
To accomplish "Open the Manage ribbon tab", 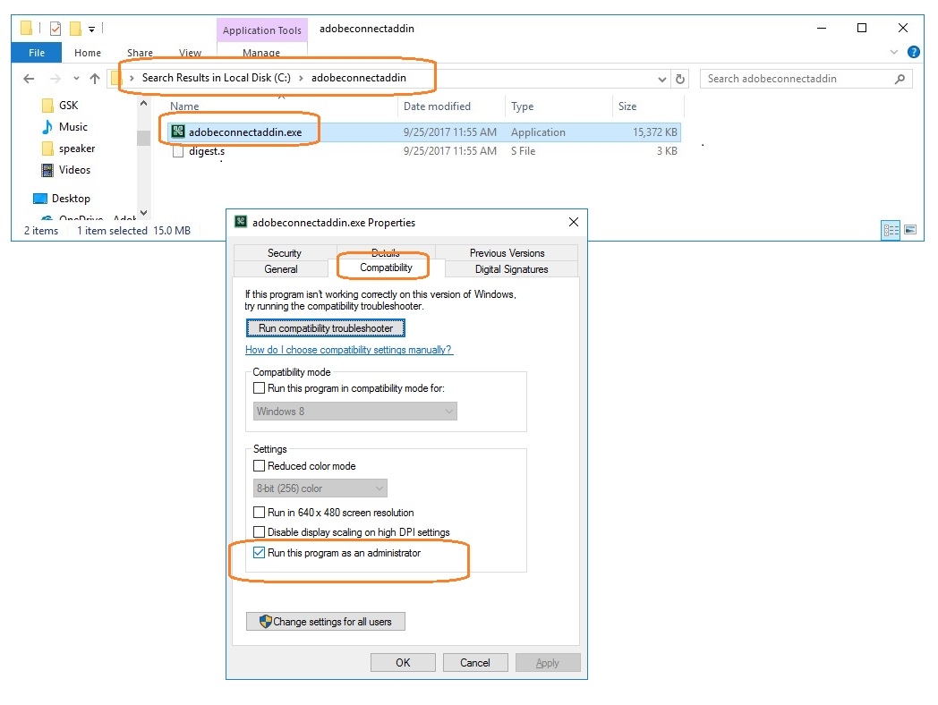I will click(261, 53).
